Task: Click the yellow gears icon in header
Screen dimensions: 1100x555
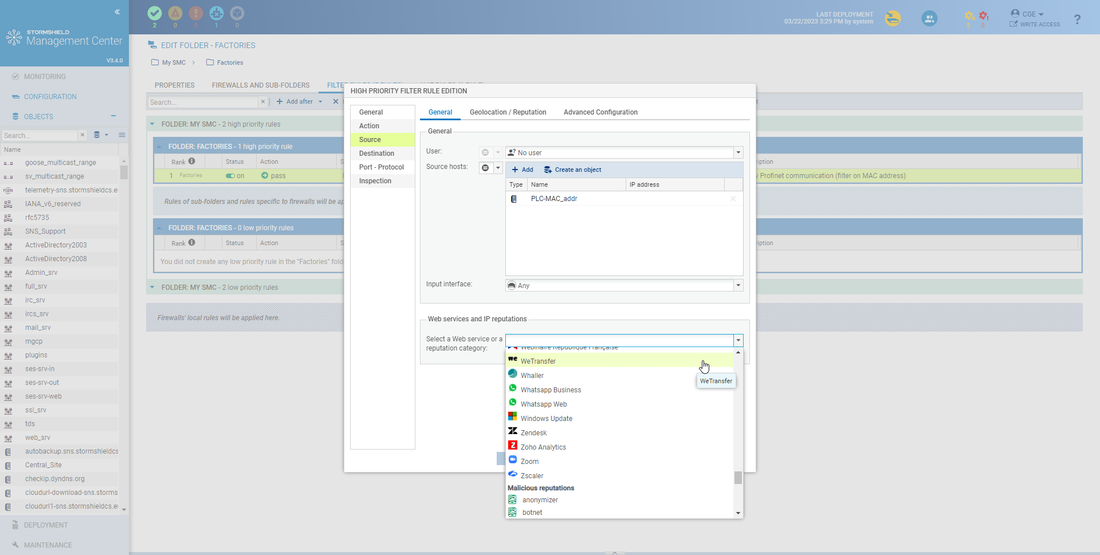Action: click(969, 16)
